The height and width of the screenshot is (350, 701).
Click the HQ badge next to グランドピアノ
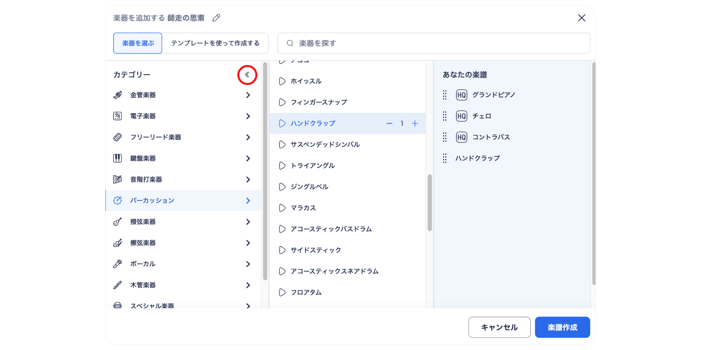[x=461, y=94]
